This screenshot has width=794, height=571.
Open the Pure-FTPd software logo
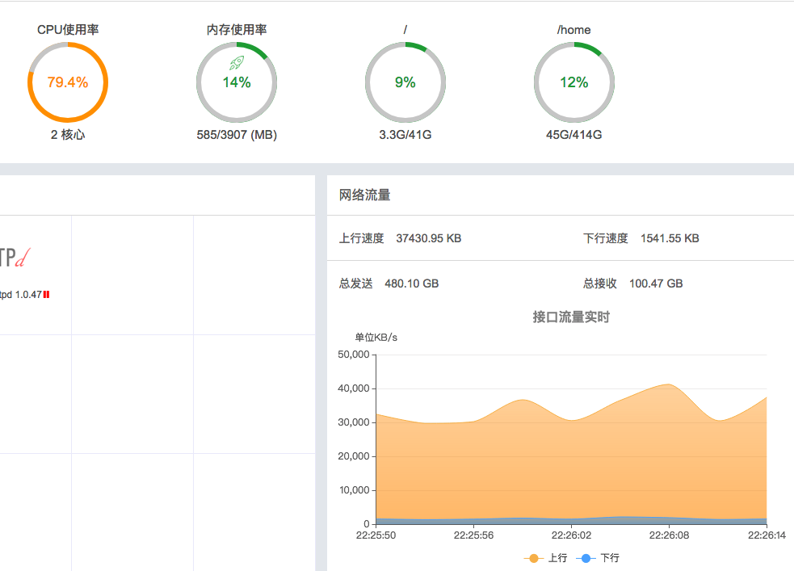15,258
